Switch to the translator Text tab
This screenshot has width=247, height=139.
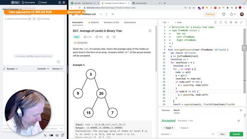pyautogui.click(x=15, y=2)
